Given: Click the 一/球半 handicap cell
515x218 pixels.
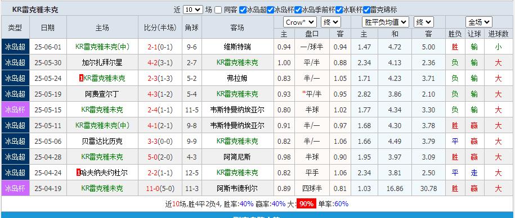Looking at the screenshot, I should click(x=312, y=47).
